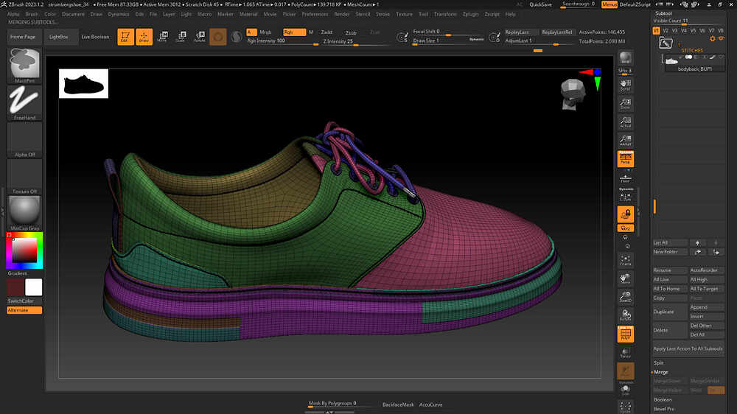Adjust the Focal Shift slider
Screen dimensions: 737x414
pyautogui.click(x=449, y=32)
